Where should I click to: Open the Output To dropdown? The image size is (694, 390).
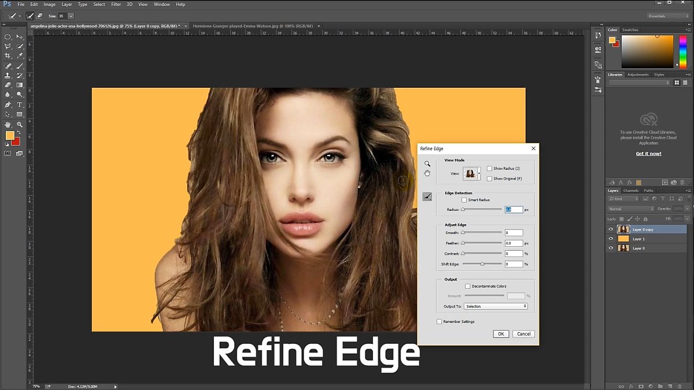coord(496,306)
